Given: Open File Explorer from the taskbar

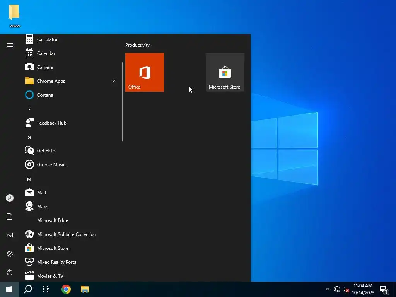Looking at the screenshot, I should click(x=85, y=289).
